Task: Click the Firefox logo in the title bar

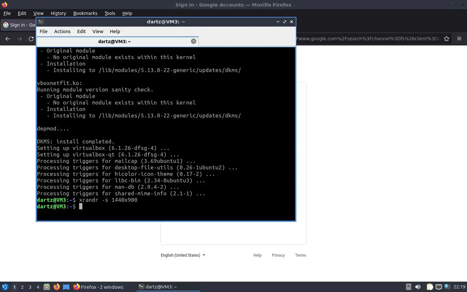Action: click(x=5, y=5)
